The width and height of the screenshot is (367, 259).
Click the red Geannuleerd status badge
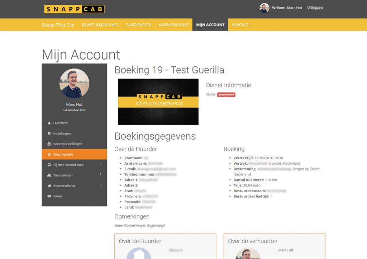pos(226,95)
